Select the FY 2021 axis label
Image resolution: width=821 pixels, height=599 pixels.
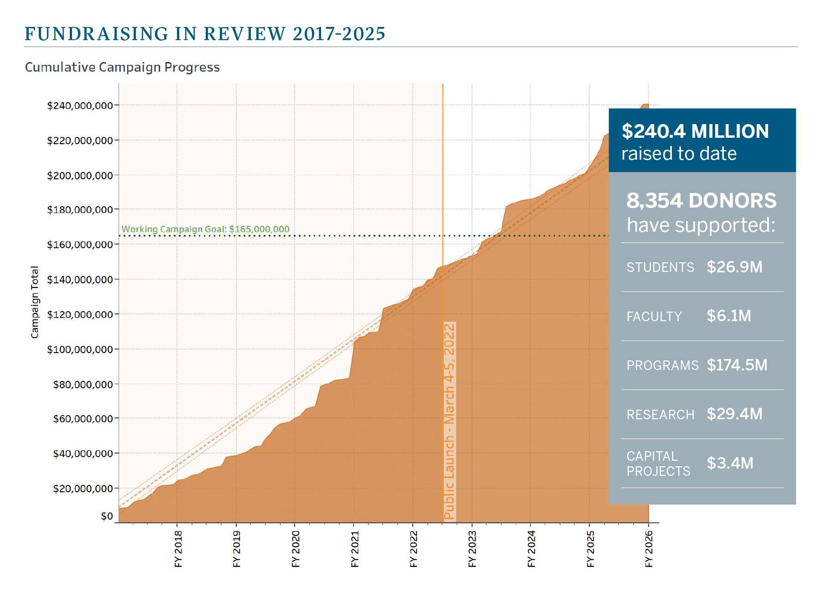pos(355,549)
